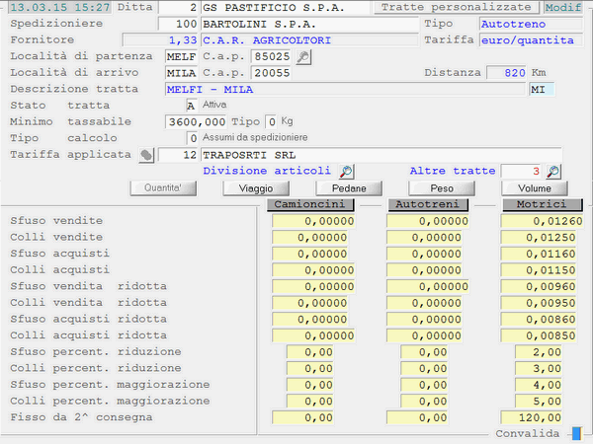Image resolution: width=593 pixels, height=444 pixels.
Task: Click the date time stamp 13.03.15 15:27
Action: (60, 7)
